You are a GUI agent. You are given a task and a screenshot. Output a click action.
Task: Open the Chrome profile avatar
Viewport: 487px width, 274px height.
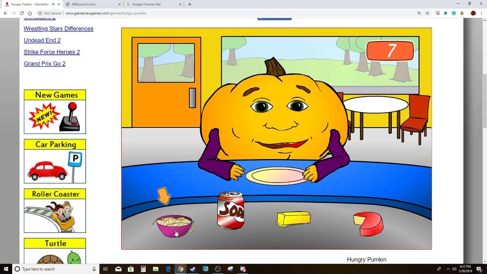(473, 13)
